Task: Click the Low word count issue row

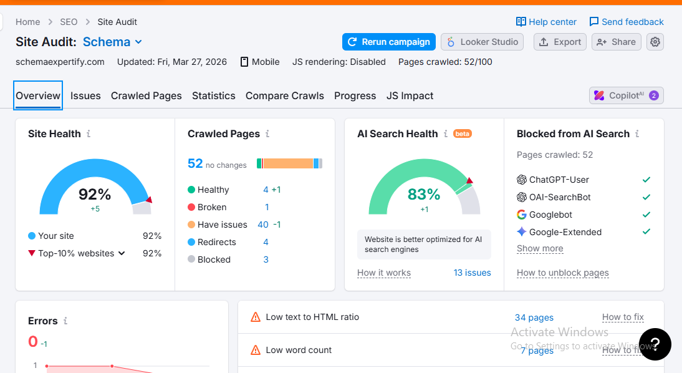Action: (451, 350)
